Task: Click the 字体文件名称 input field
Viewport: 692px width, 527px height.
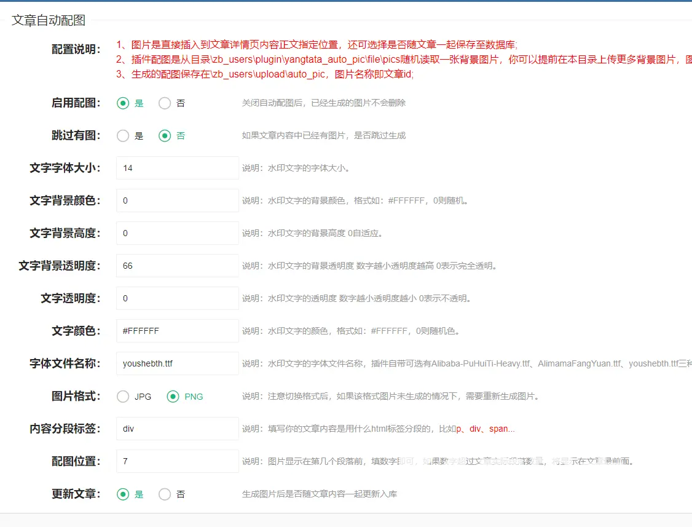Action: [x=178, y=363]
